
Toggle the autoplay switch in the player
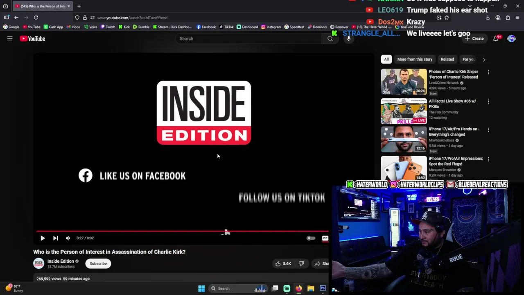311,238
